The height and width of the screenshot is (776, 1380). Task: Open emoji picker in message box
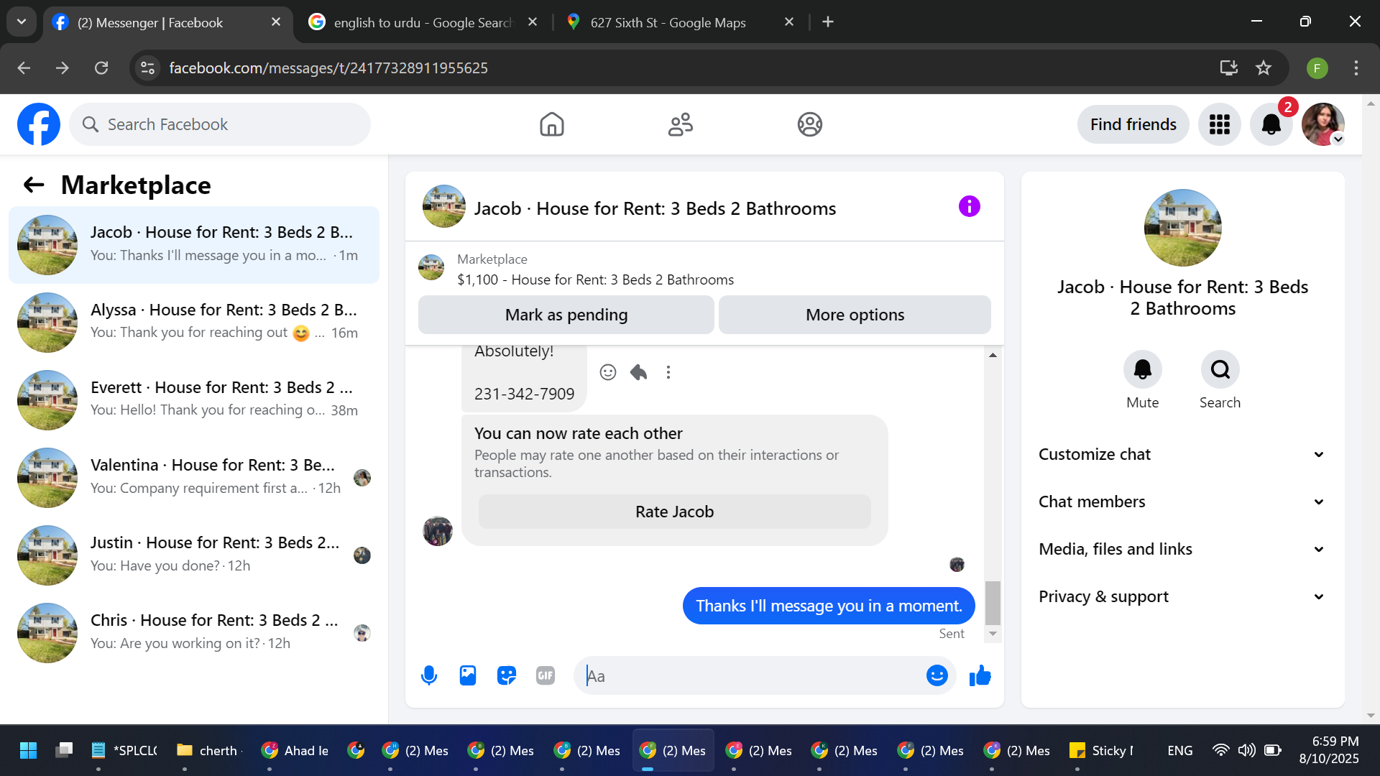point(937,675)
